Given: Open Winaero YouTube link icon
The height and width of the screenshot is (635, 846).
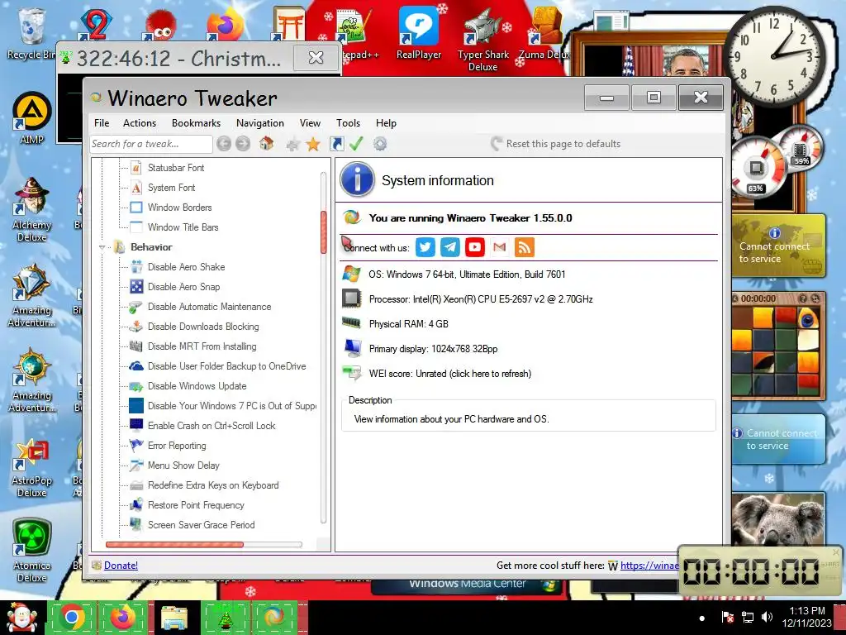Looking at the screenshot, I should tap(475, 247).
